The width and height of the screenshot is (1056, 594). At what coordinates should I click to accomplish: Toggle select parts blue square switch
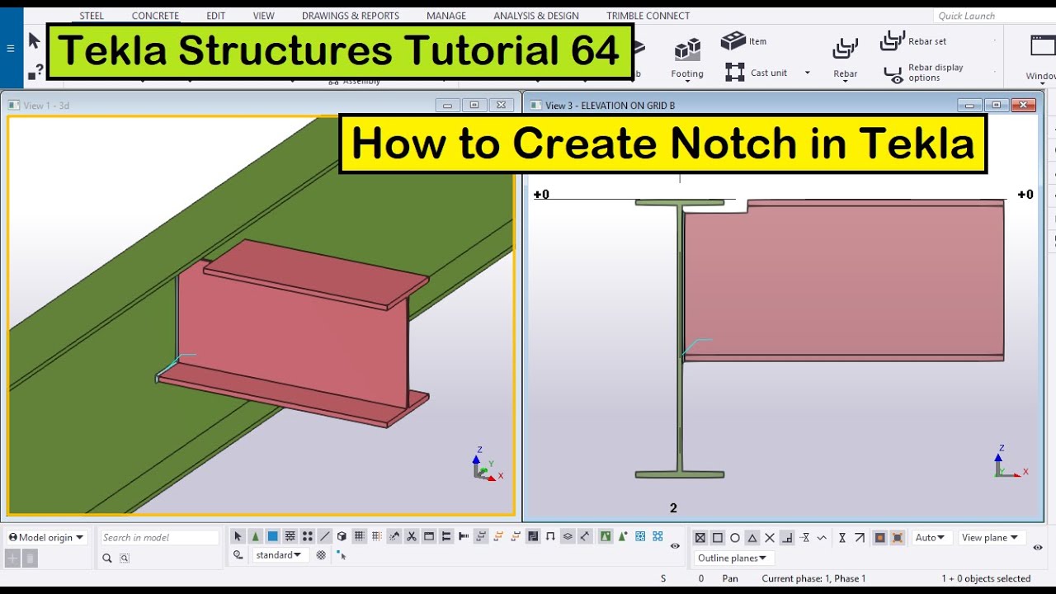(x=272, y=537)
